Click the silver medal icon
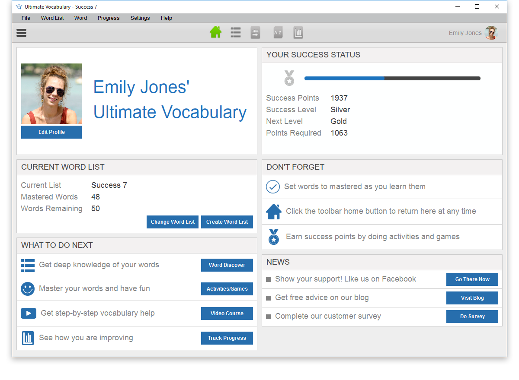The width and height of the screenshot is (519, 380). pyautogui.click(x=289, y=78)
